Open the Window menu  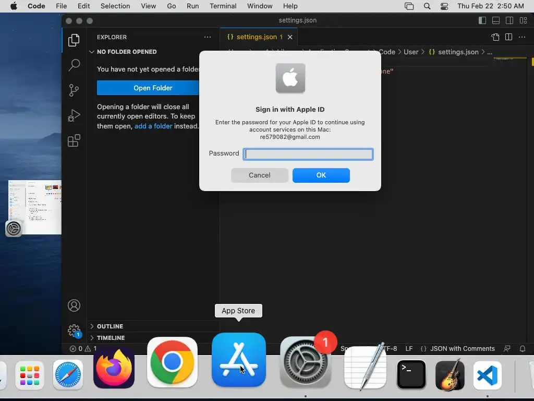(x=260, y=6)
